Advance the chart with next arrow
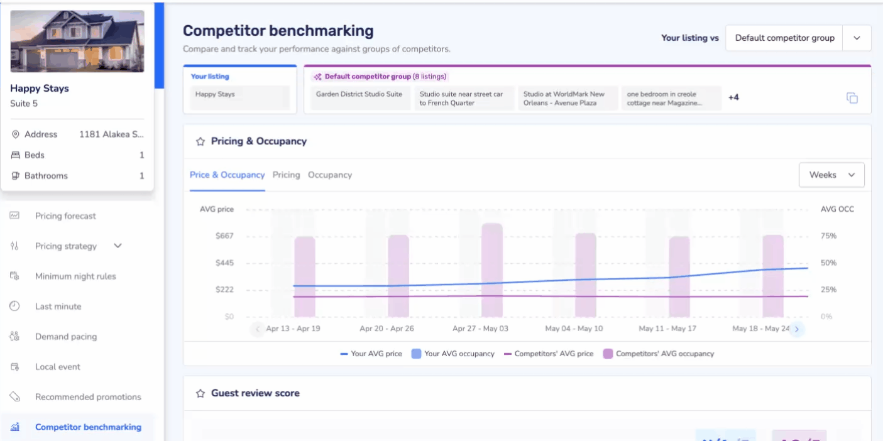The width and height of the screenshot is (883, 441). 797,329
